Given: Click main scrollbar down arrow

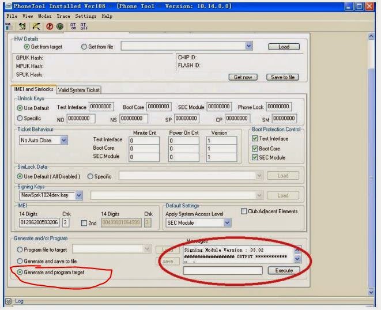Looking at the screenshot, I should 371,292.
